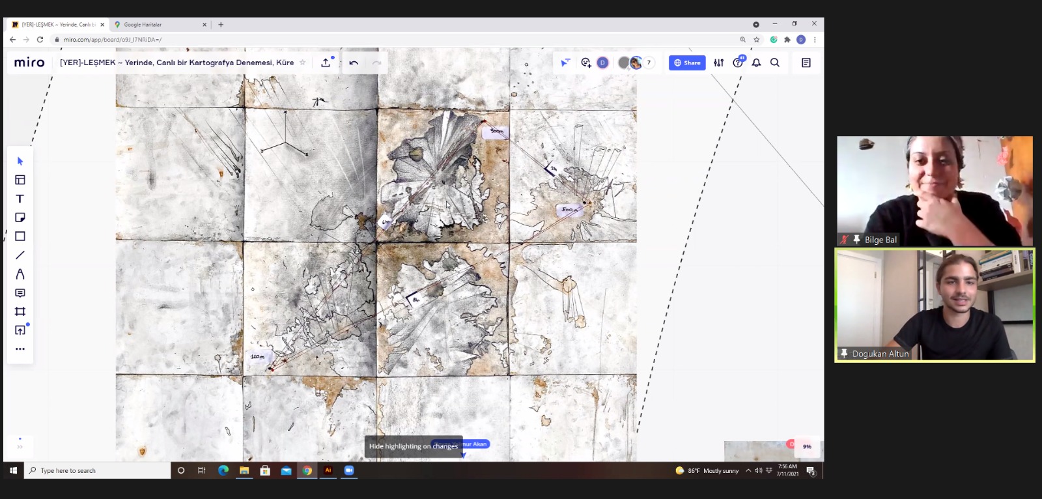Open the notifications bell

pos(756,63)
